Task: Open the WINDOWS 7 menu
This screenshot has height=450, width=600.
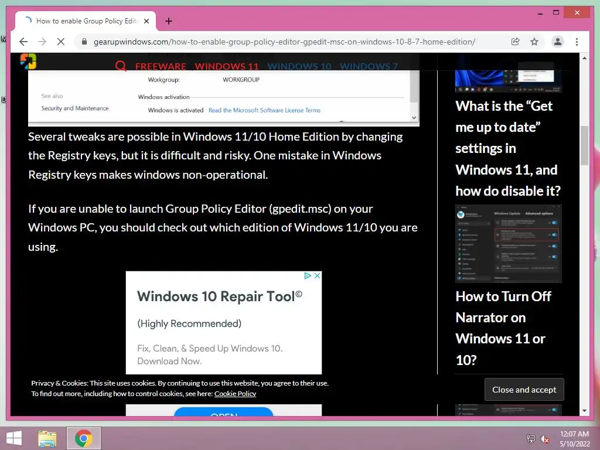Action: [x=369, y=66]
